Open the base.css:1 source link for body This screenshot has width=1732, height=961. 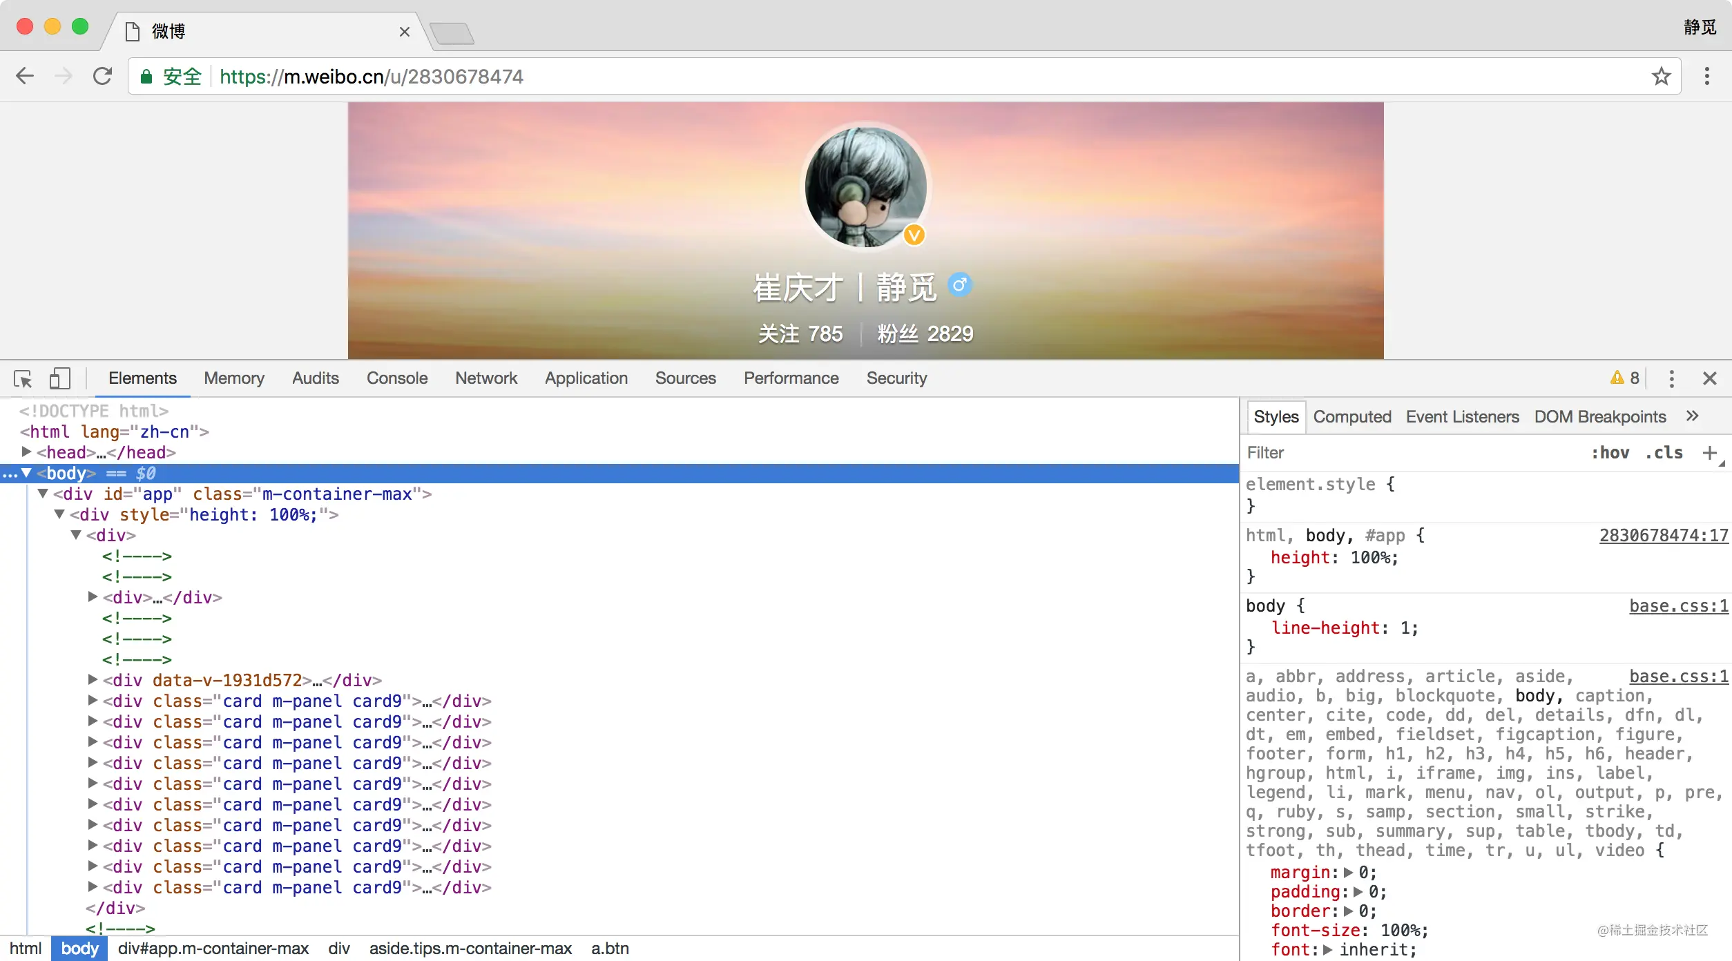(x=1679, y=606)
